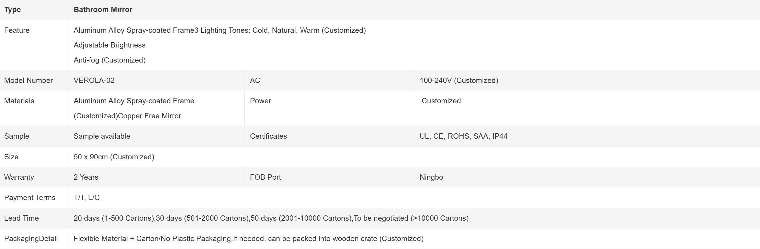Click the "FOB Port" label
The image size is (760, 249).
(x=265, y=177)
